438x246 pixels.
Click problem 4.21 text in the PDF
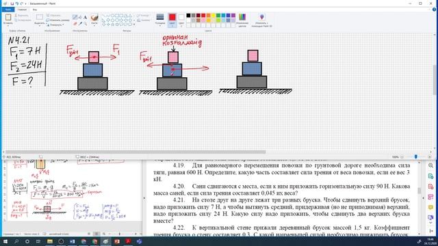[281, 210]
